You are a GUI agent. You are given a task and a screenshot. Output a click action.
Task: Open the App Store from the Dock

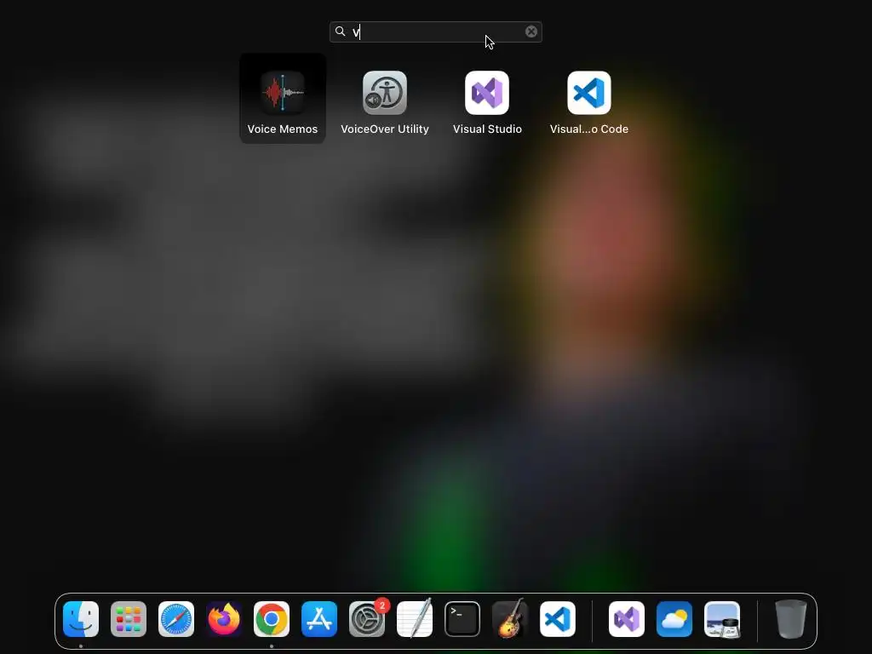pyautogui.click(x=319, y=619)
